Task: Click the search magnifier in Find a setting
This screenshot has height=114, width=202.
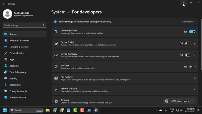Action: tap(44, 25)
